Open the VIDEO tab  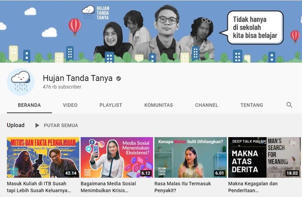pyautogui.click(x=70, y=105)
